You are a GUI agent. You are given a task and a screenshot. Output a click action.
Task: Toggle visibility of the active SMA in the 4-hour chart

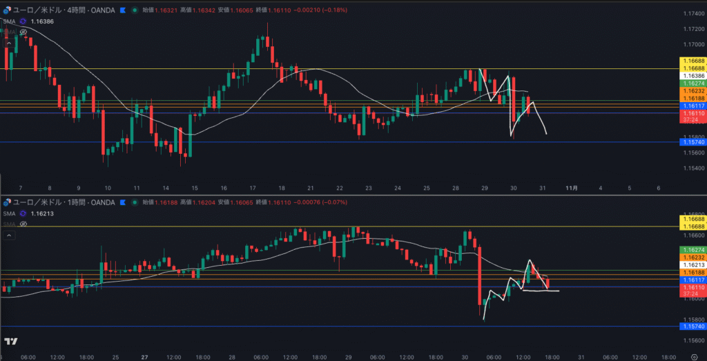[x=23, y=21]
